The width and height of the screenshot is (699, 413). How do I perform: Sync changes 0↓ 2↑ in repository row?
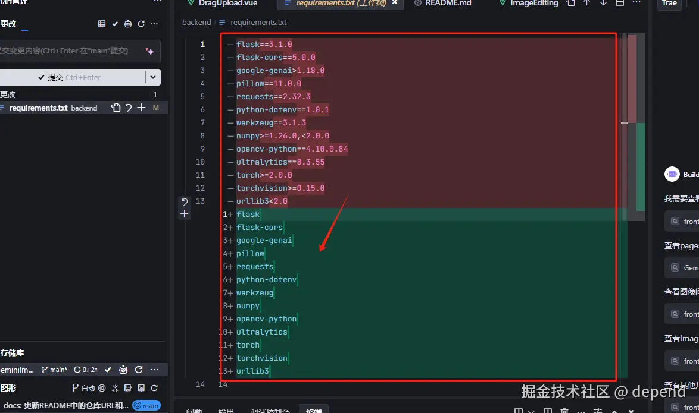[86, 370]
